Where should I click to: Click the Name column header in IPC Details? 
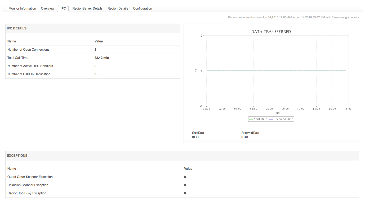[12, 41]
